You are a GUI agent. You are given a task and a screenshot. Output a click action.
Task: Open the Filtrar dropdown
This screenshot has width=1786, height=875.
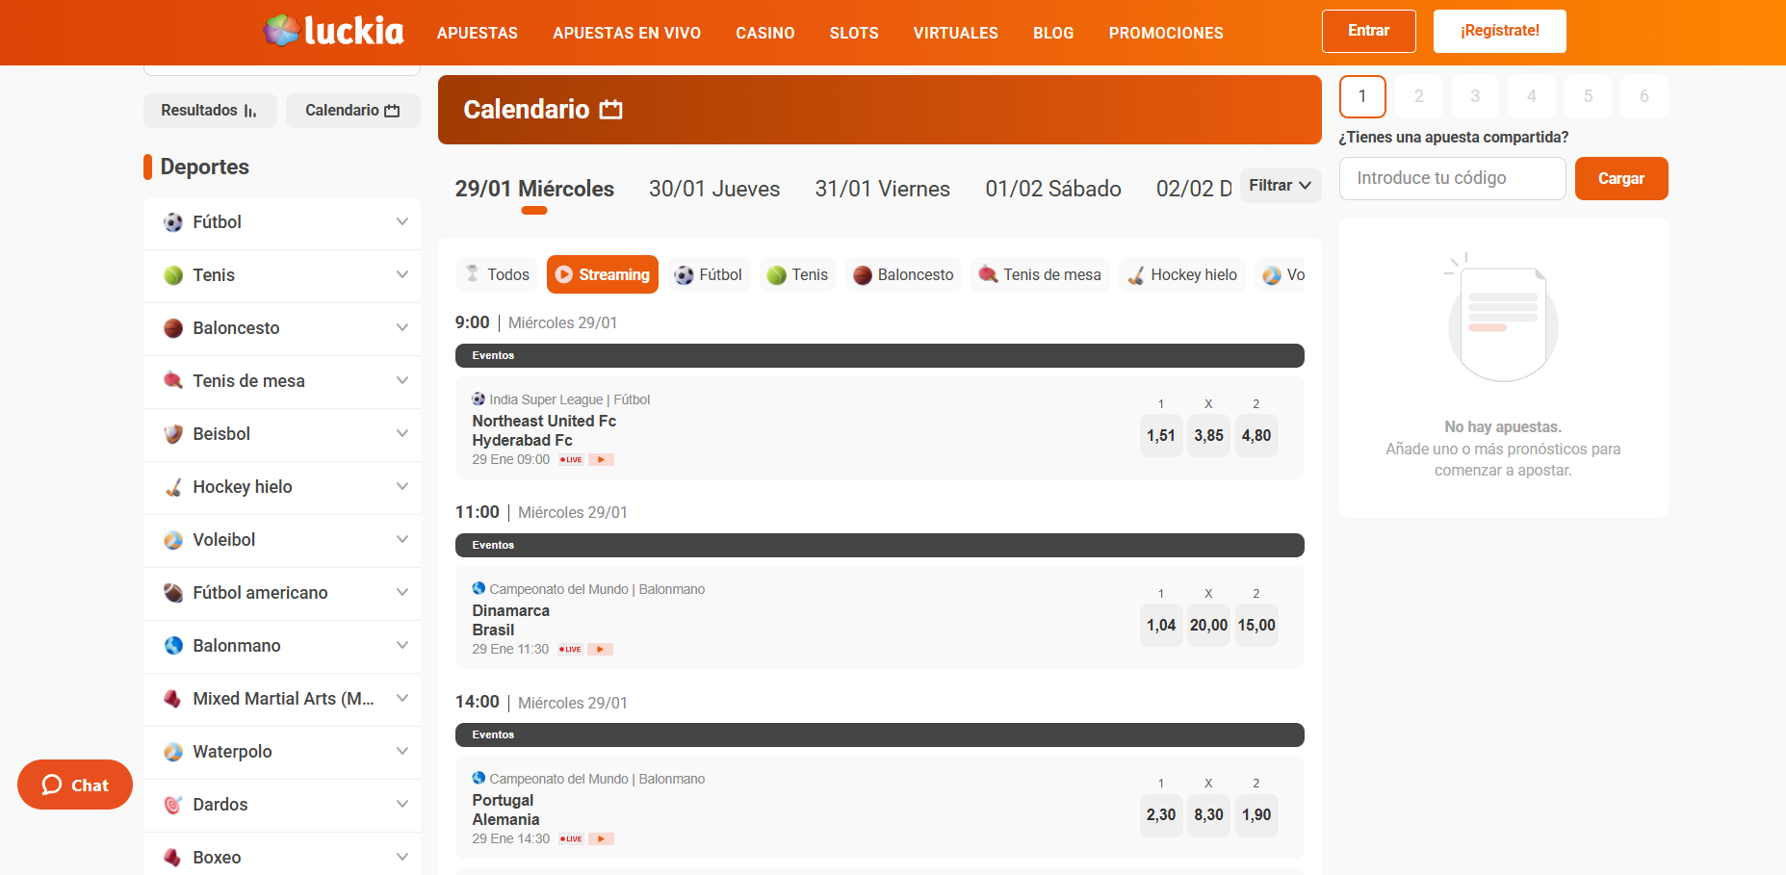(x=1280, y=186)
